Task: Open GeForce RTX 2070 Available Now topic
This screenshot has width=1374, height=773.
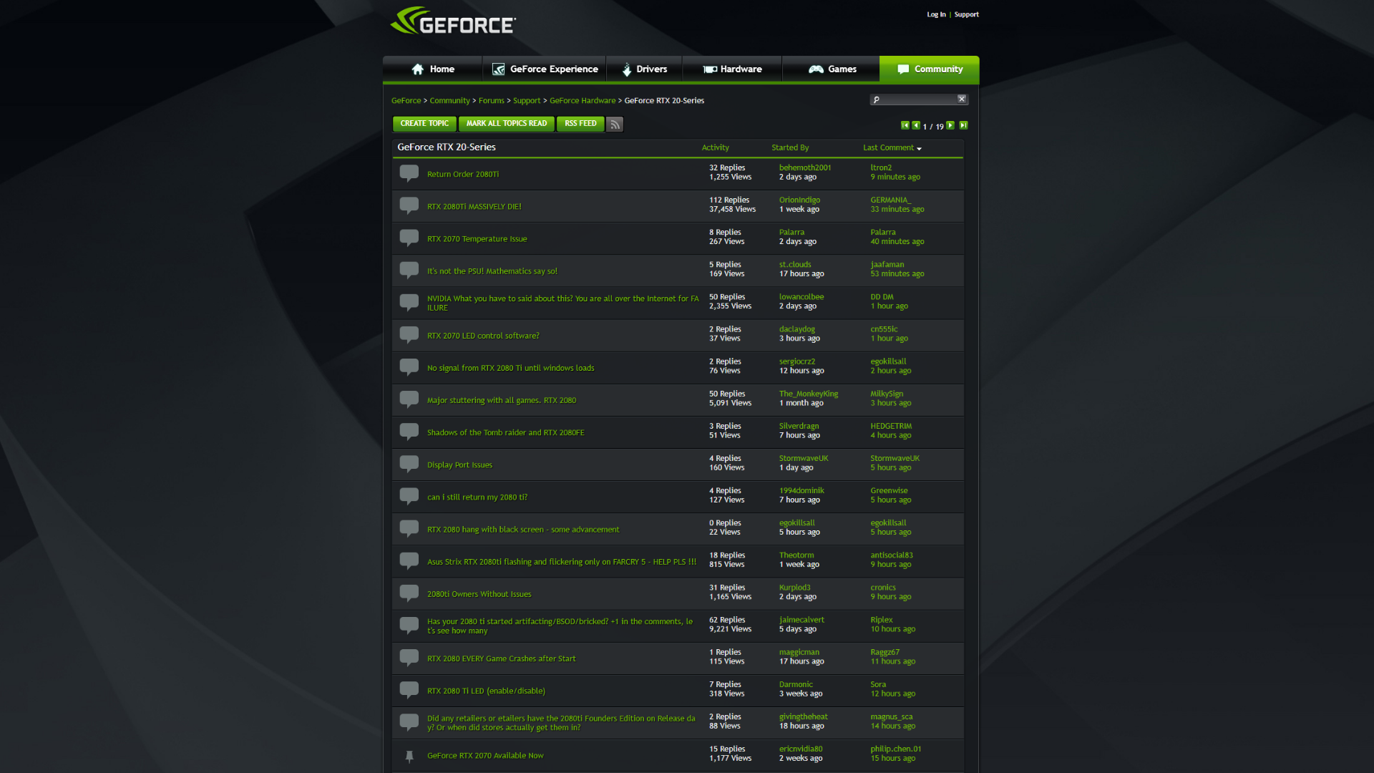Action: pyautogui.click(x=485, y=756)
